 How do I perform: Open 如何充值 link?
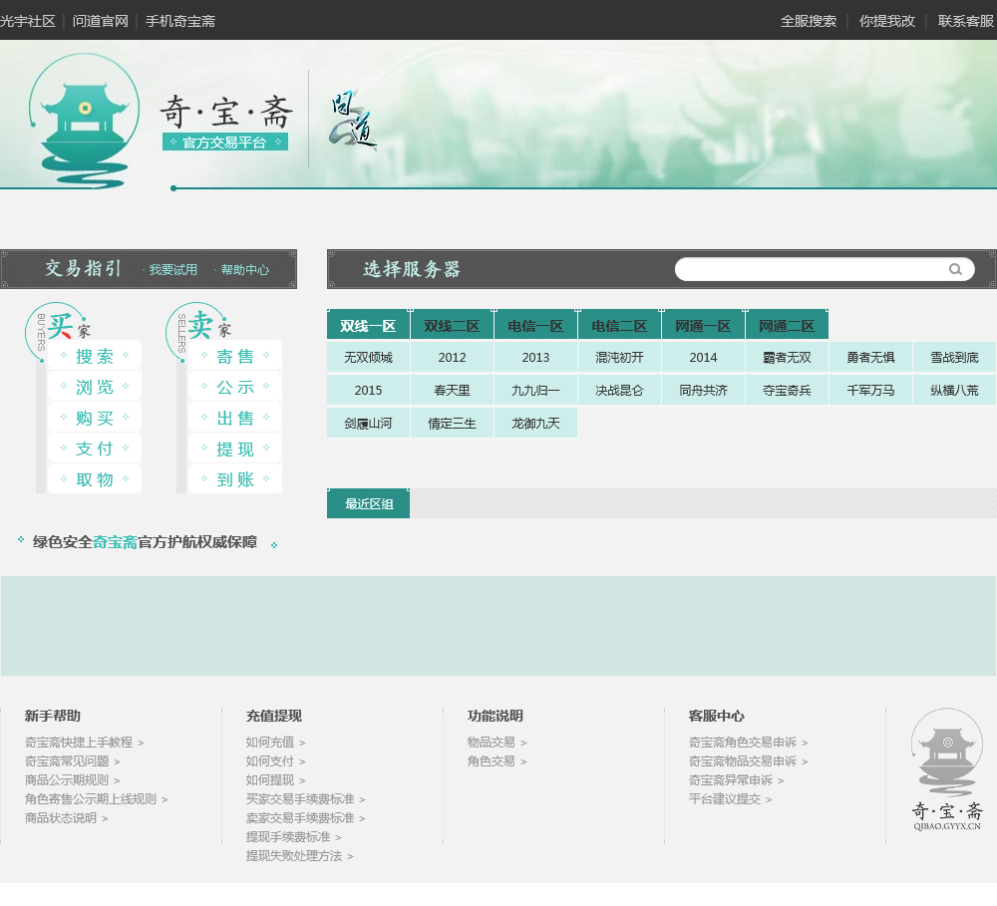tap(275, 742)
